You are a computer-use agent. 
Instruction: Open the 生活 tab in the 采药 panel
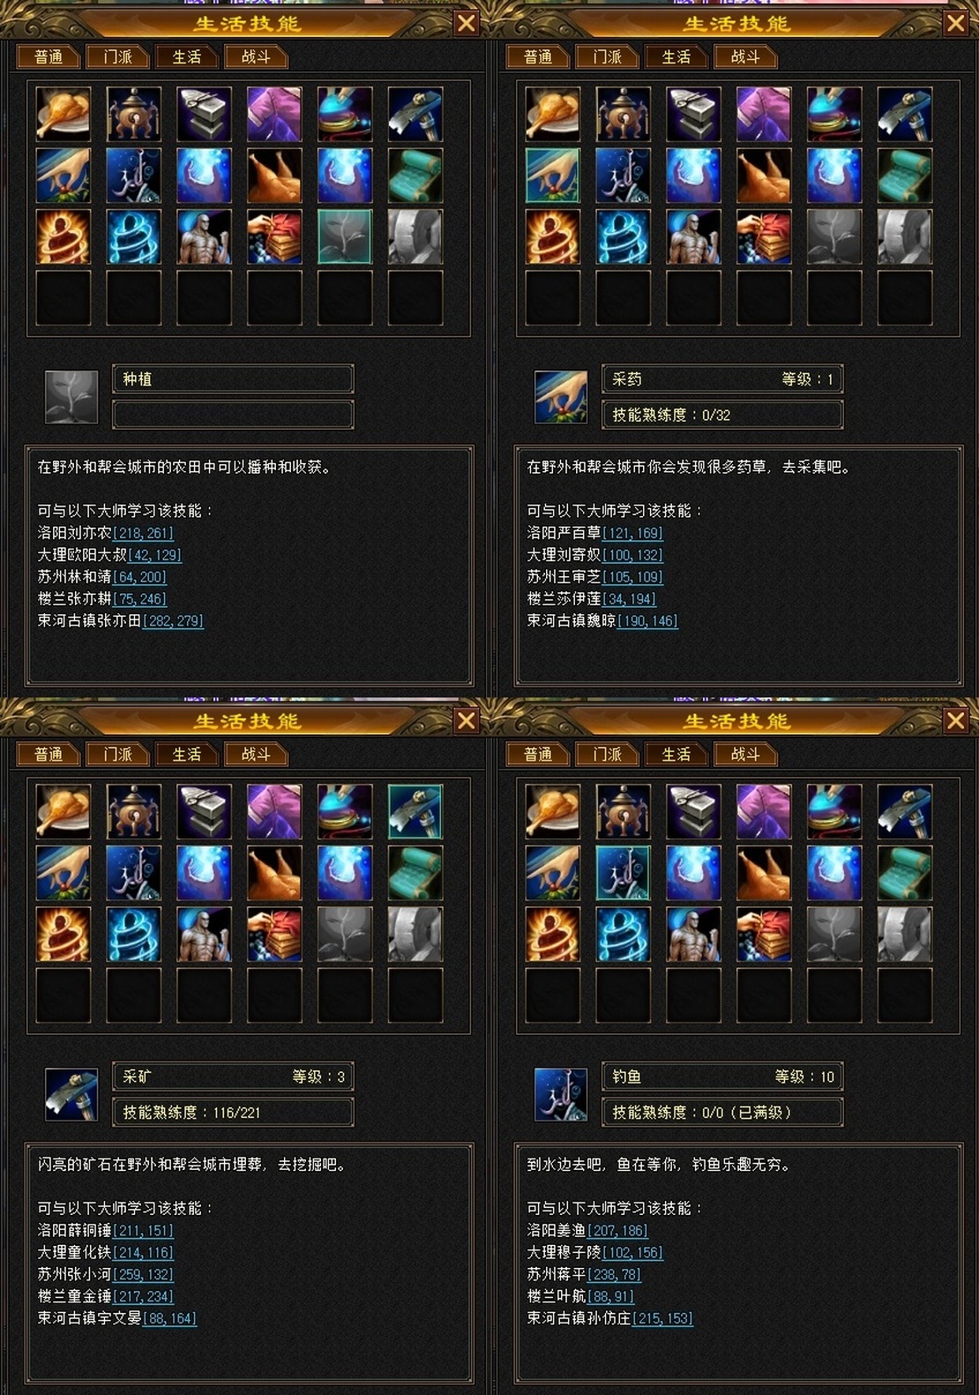click(676, 57)
